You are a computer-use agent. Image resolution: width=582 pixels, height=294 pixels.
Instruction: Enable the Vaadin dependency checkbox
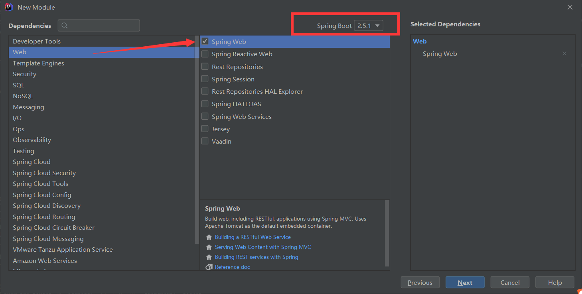click(205, 141)
